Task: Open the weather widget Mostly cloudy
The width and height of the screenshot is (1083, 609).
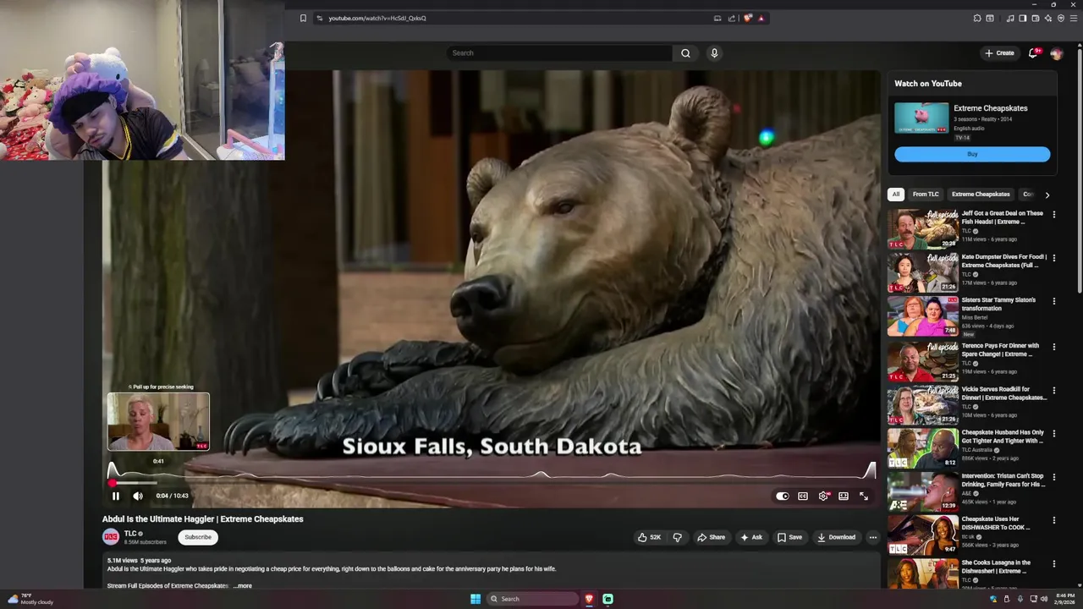Action: [x=30, y=599]
